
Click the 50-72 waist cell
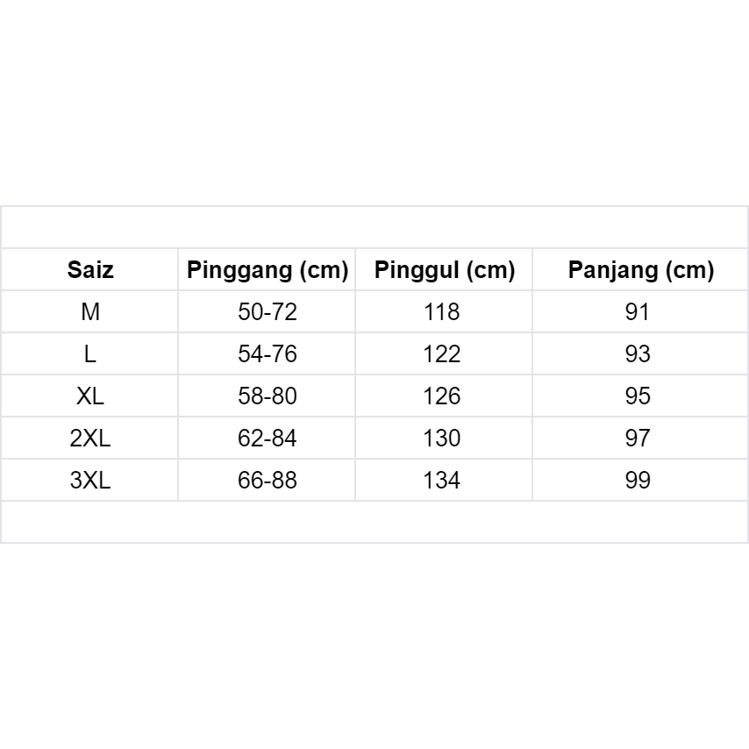coord(267,312)
